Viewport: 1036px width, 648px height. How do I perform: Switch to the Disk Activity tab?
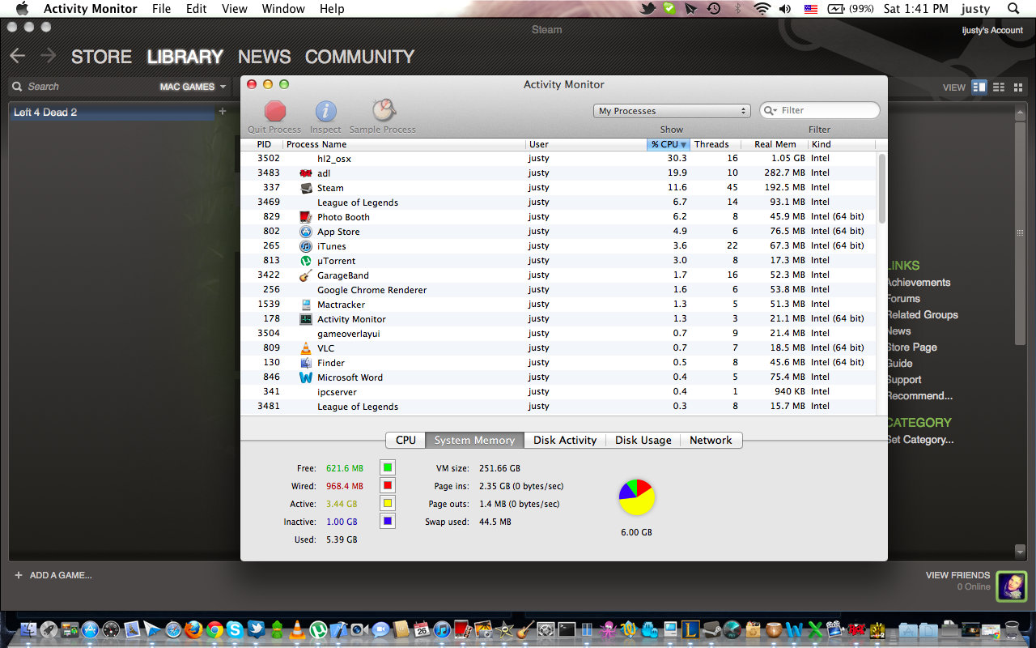pyautogui.click(x=565, y=440)
